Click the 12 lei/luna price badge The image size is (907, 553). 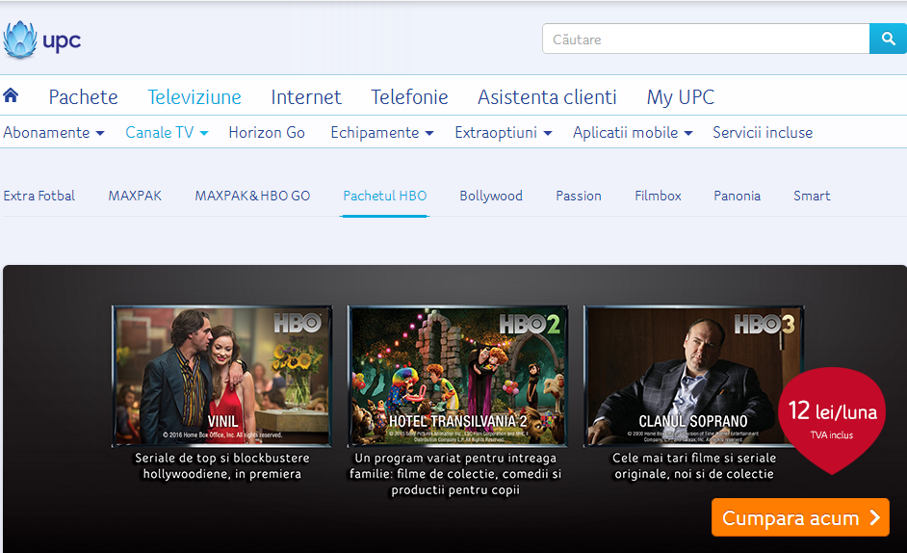832,420
